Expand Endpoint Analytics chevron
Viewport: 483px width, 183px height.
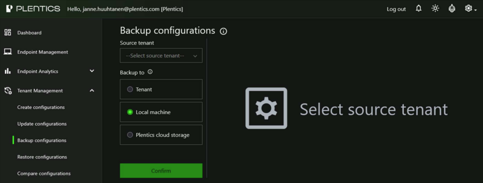92,71
